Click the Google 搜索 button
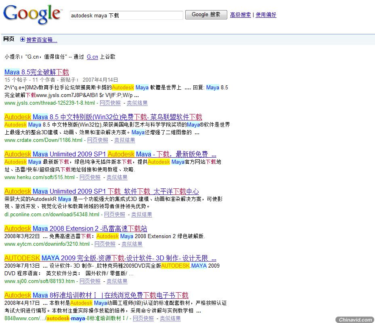Image resolution: width=375 pixels, height=323 pixels. [x=206, y=15]
